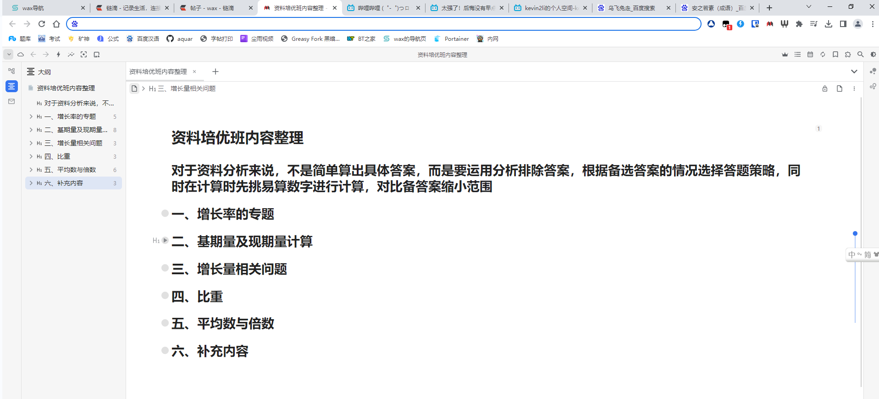This screenshot has height=399, width=879.
Task: Open the tab list chevron at editor right
Action: (x=854, y=72)
